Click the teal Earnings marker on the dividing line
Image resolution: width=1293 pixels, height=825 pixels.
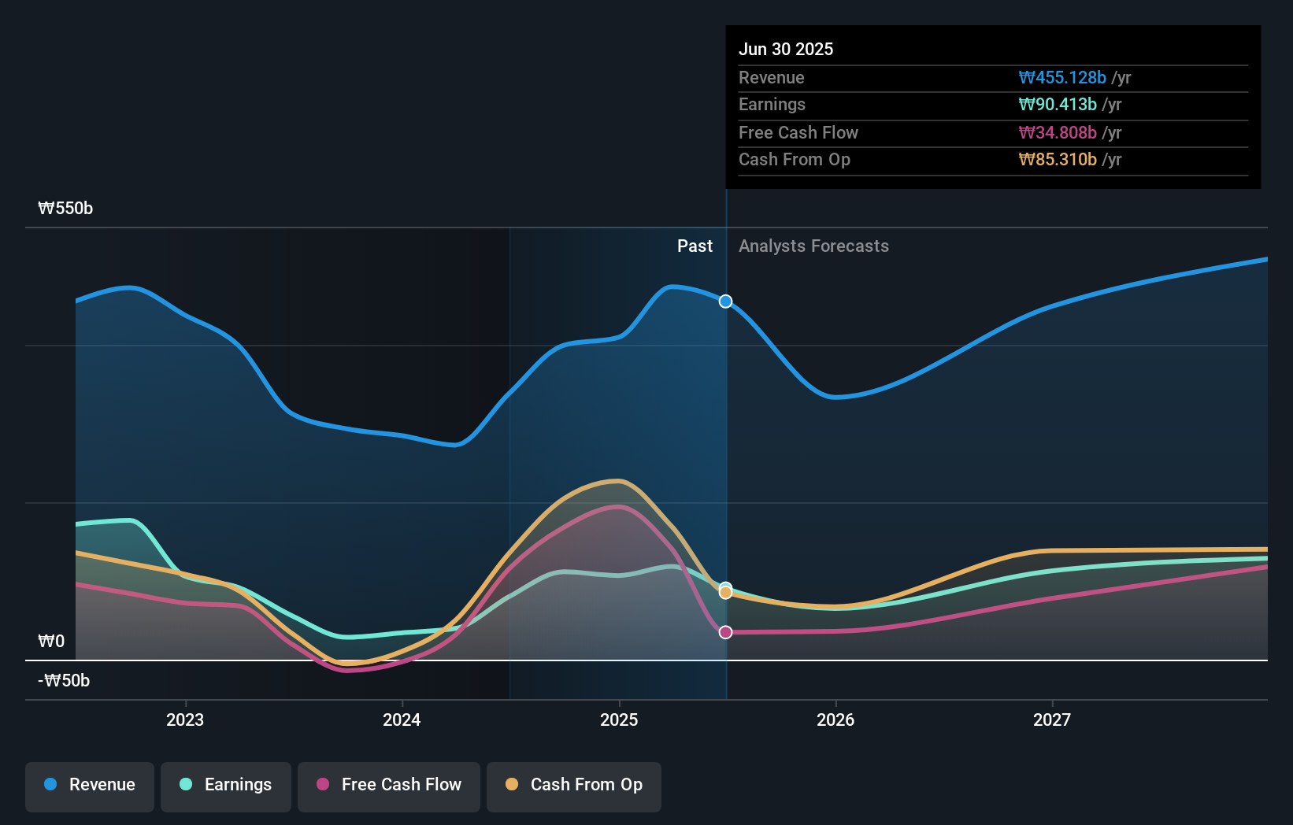tap(724, 587)
